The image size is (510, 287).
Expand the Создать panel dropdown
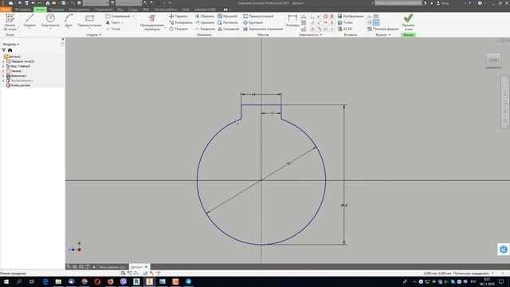pos(94,35)
